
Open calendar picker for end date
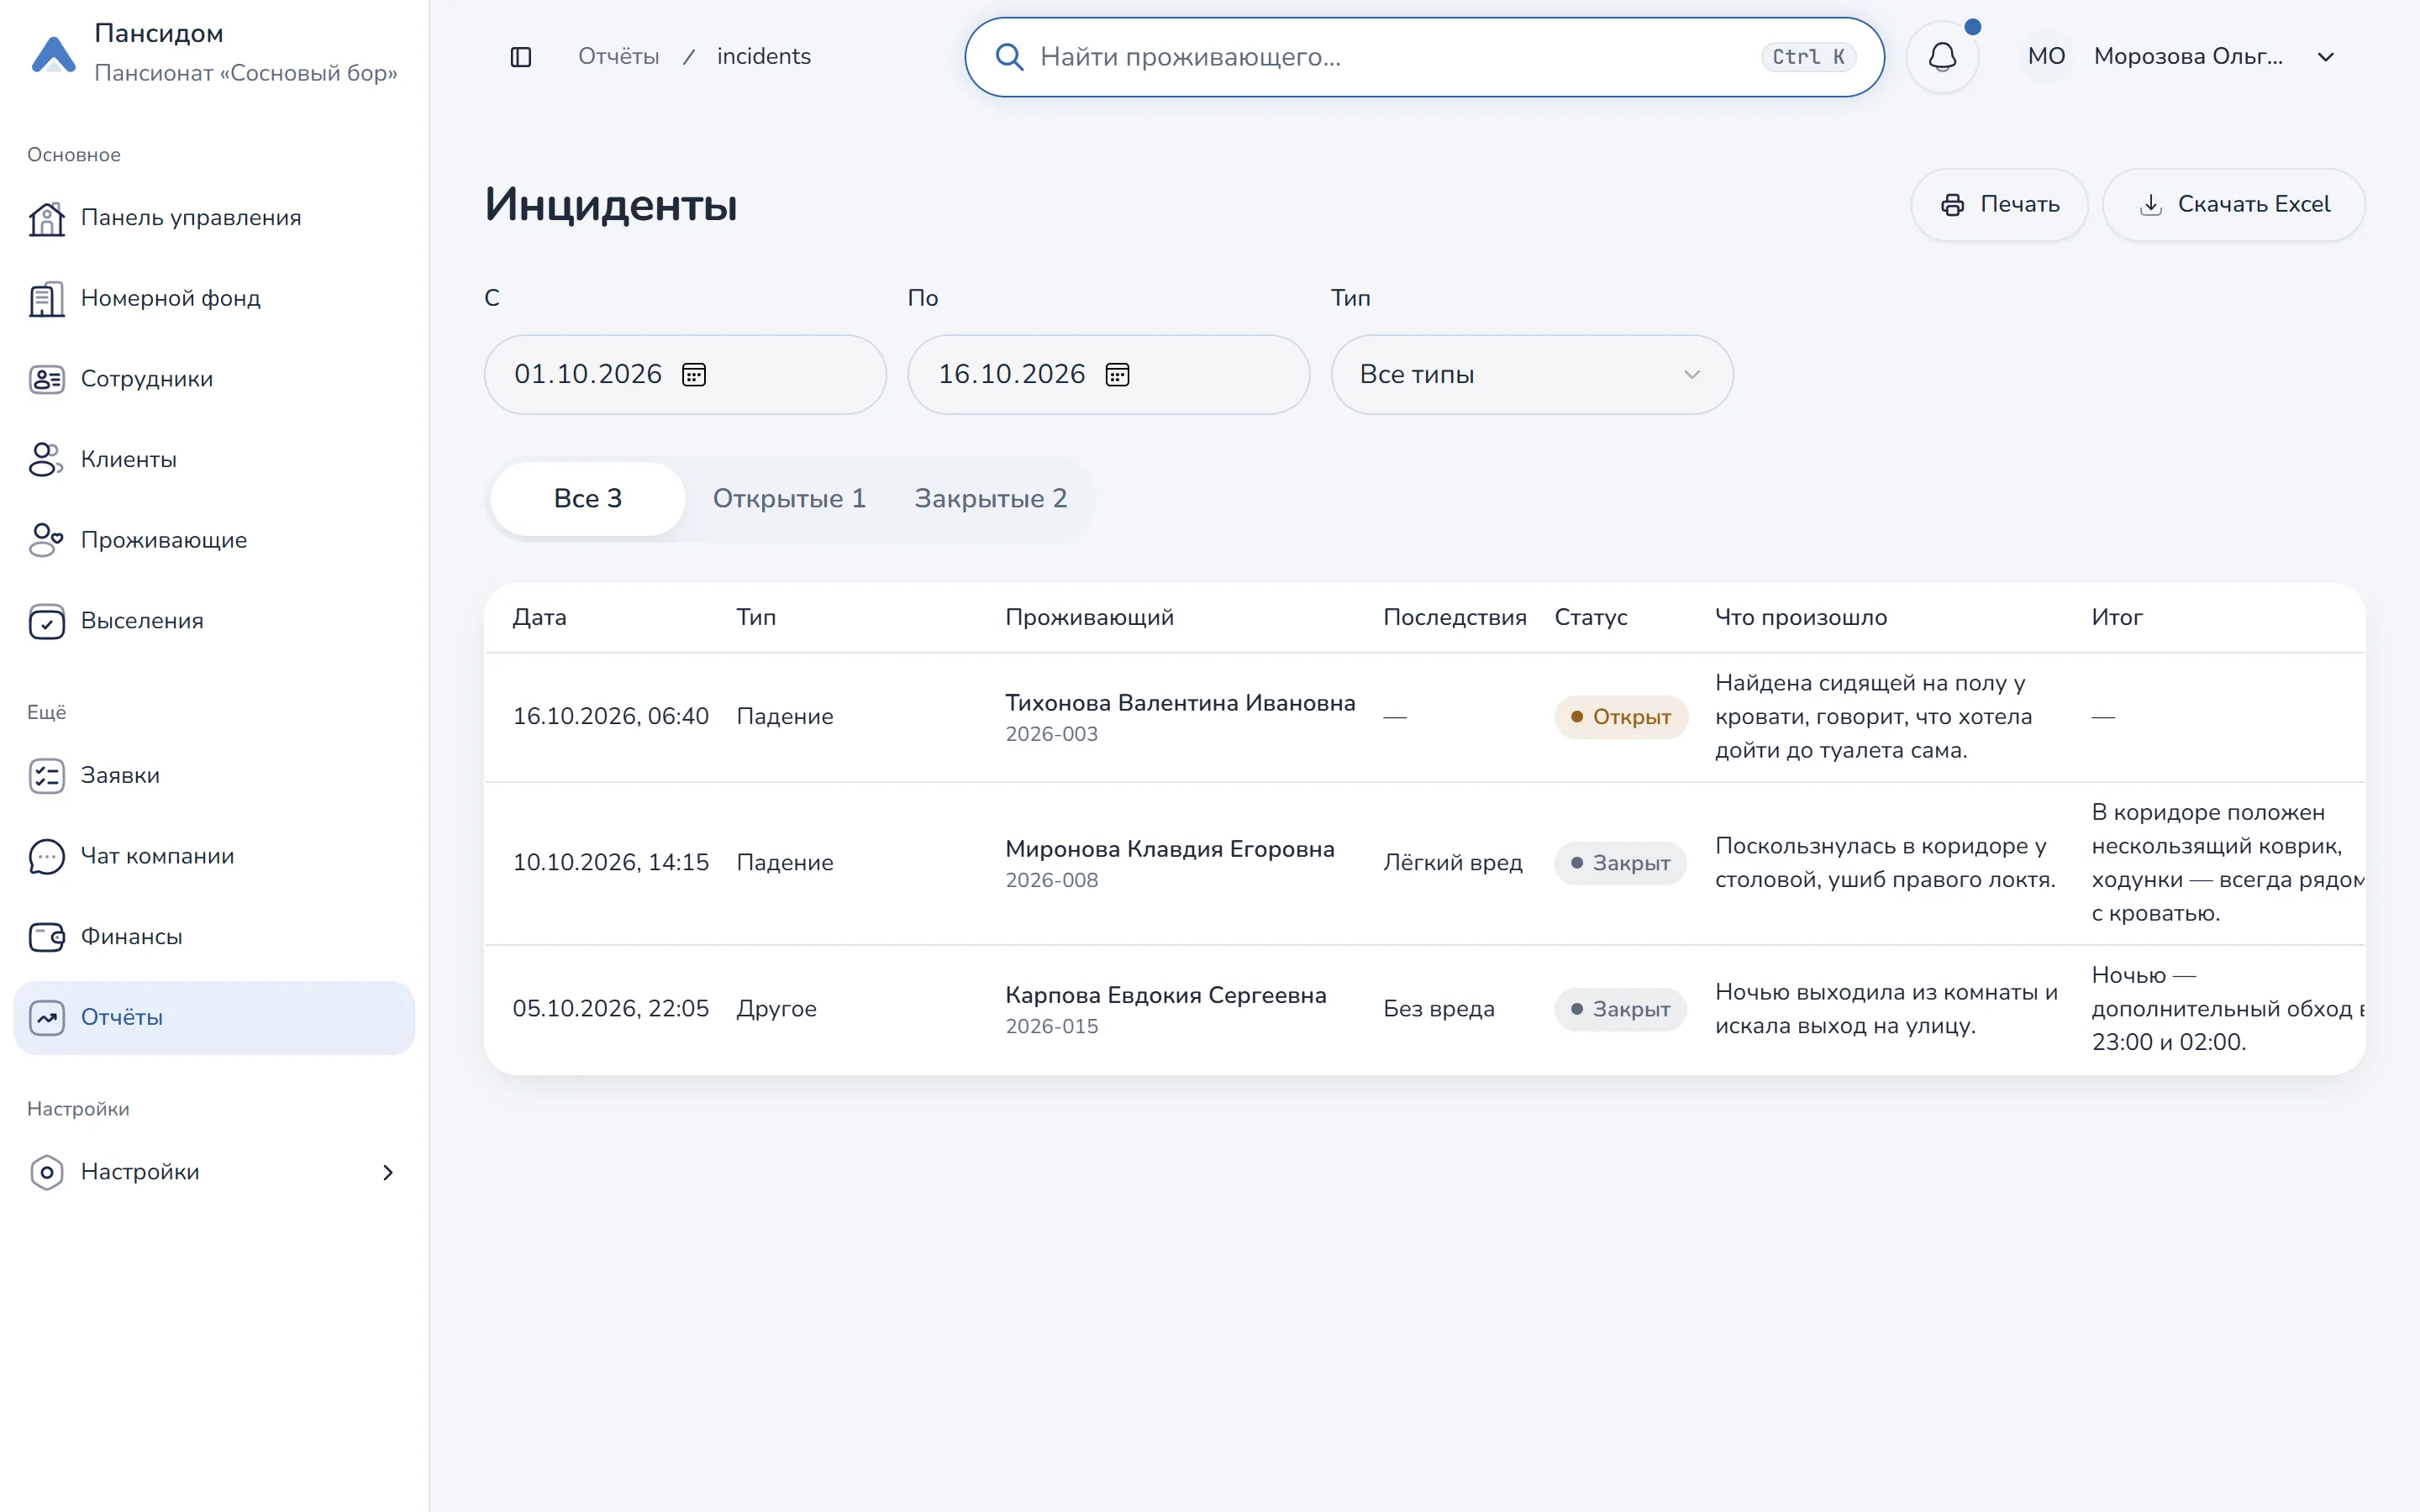coord(1117,375)
